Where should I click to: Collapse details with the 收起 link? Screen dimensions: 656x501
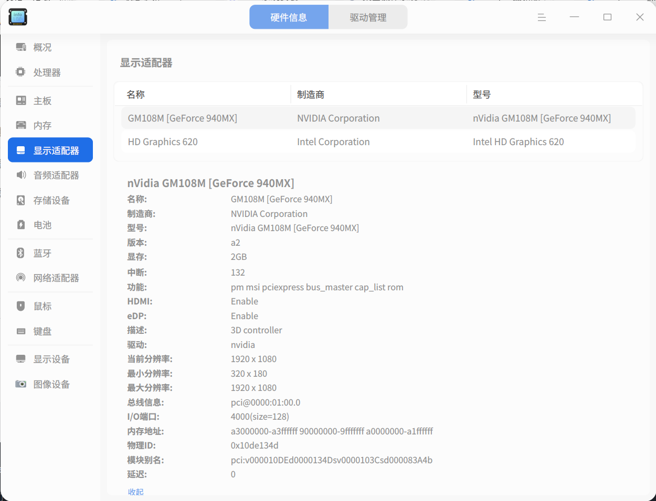click(x=135, y=492)
